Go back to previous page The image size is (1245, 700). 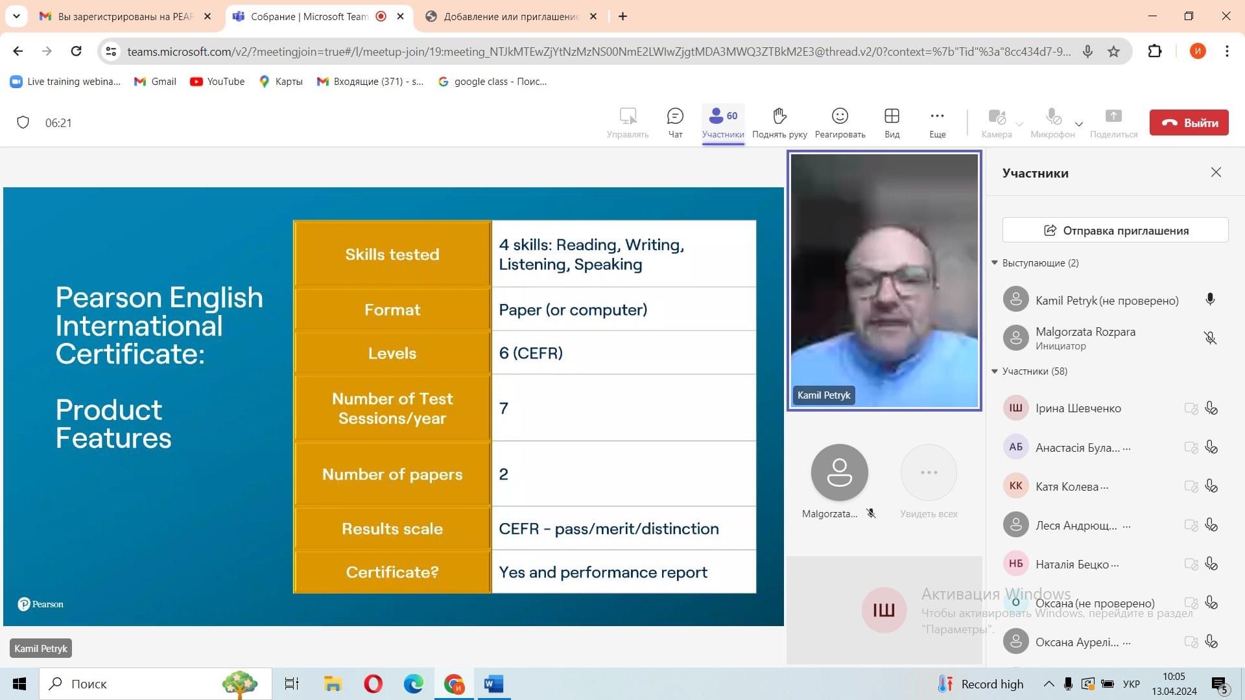pos(18,51)
